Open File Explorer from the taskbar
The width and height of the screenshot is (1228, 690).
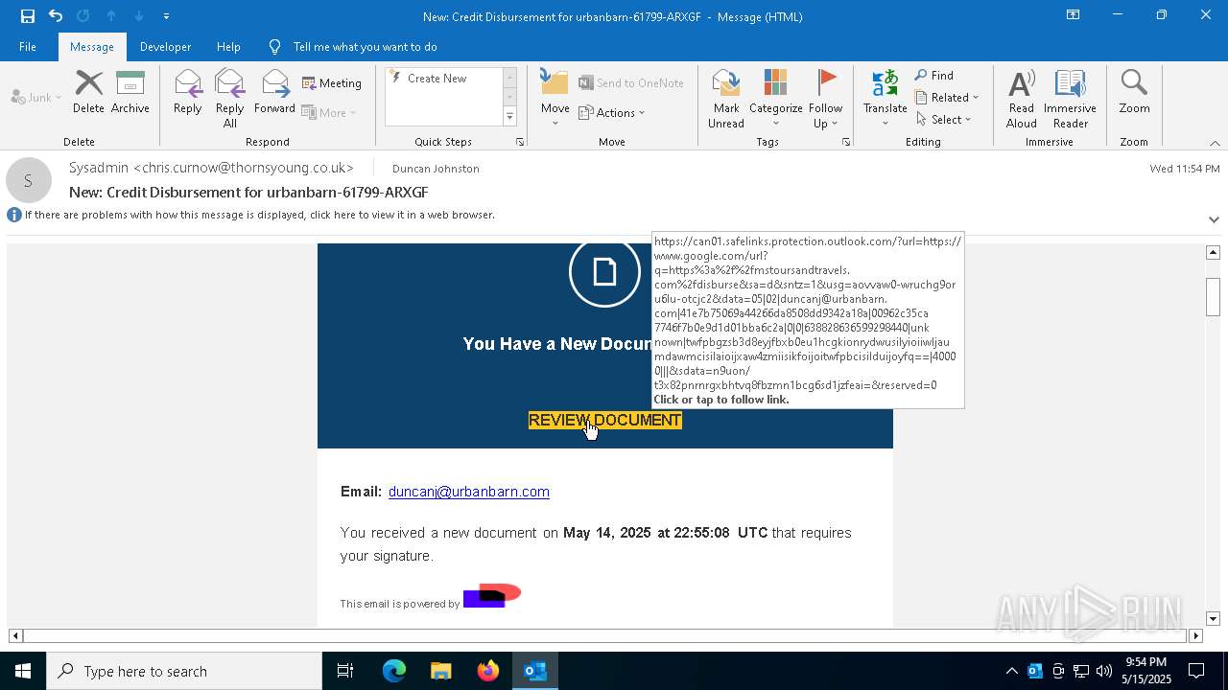[x=440, y=671]
